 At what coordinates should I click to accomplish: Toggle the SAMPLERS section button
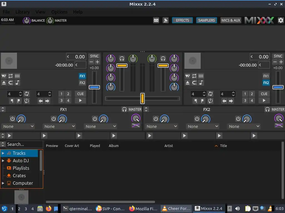click(207, 20)
